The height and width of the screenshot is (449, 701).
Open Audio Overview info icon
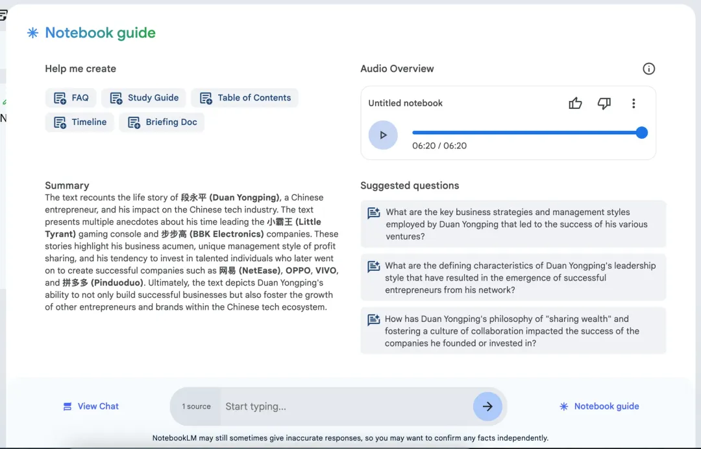pos(648,69)
